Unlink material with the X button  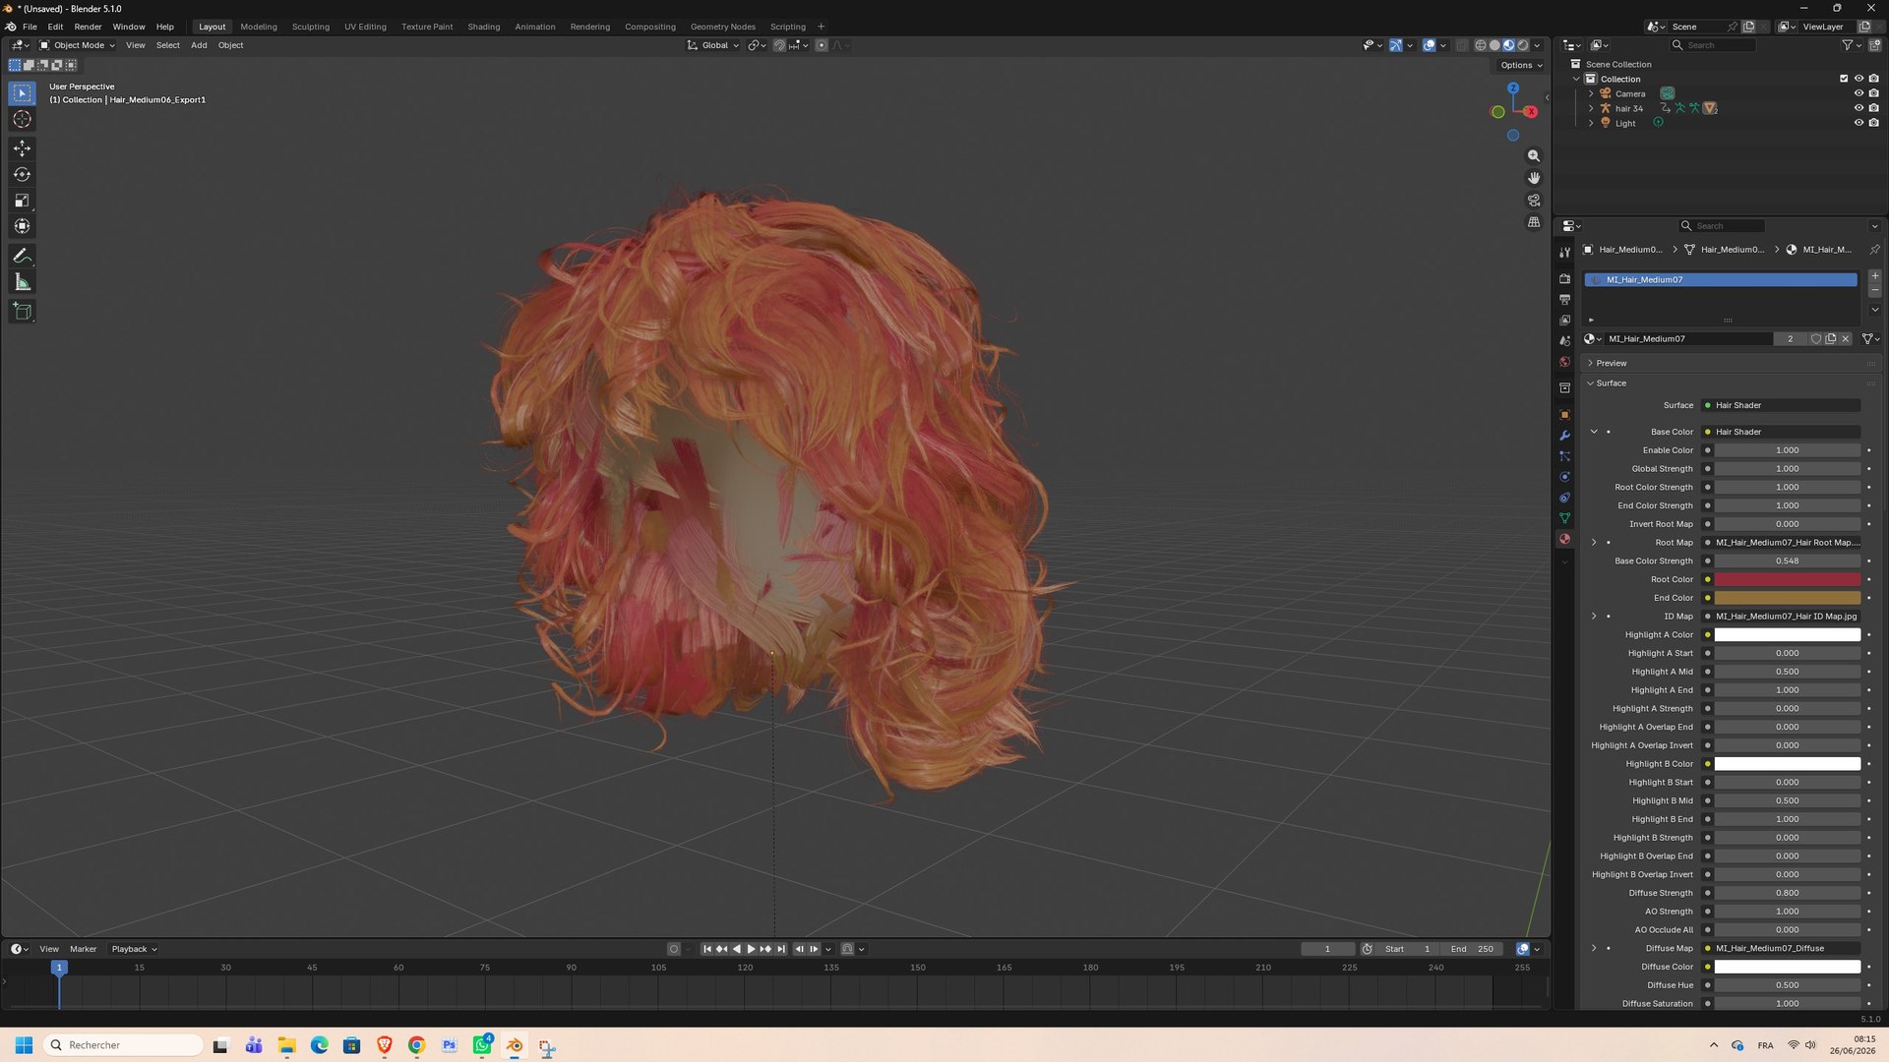tap(1846, 339)
